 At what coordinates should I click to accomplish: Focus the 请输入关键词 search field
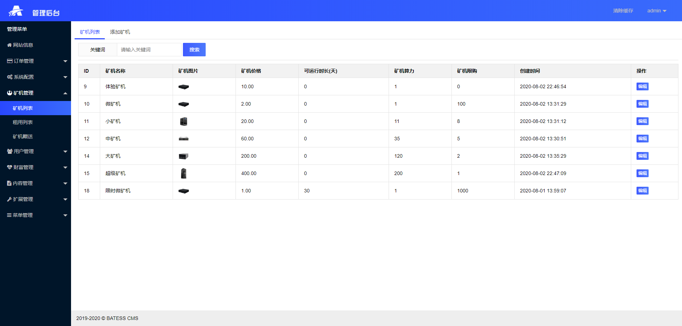click(x=149, y=50)
